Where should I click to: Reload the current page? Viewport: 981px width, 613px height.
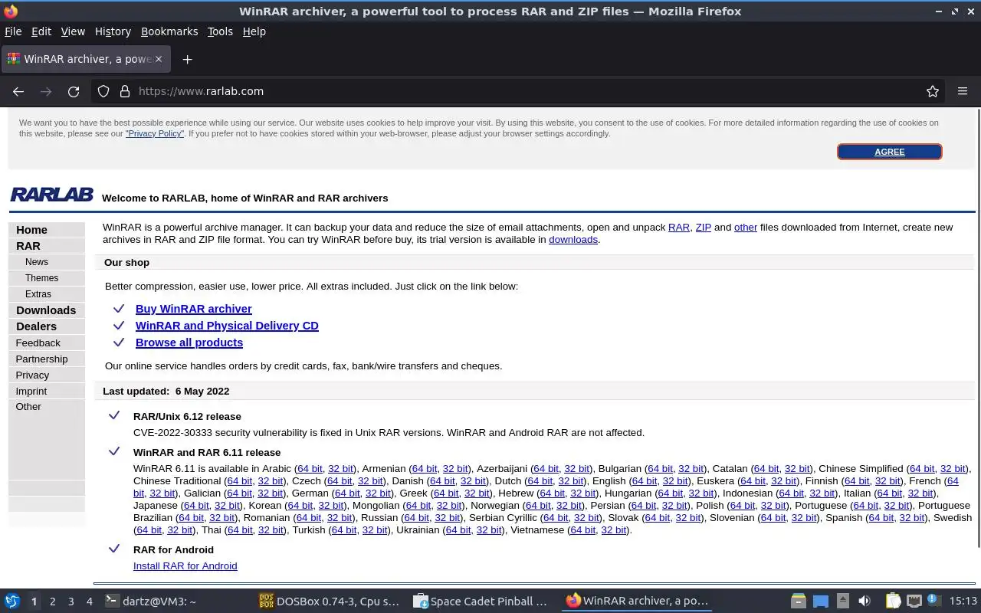(x=74, y=91)
